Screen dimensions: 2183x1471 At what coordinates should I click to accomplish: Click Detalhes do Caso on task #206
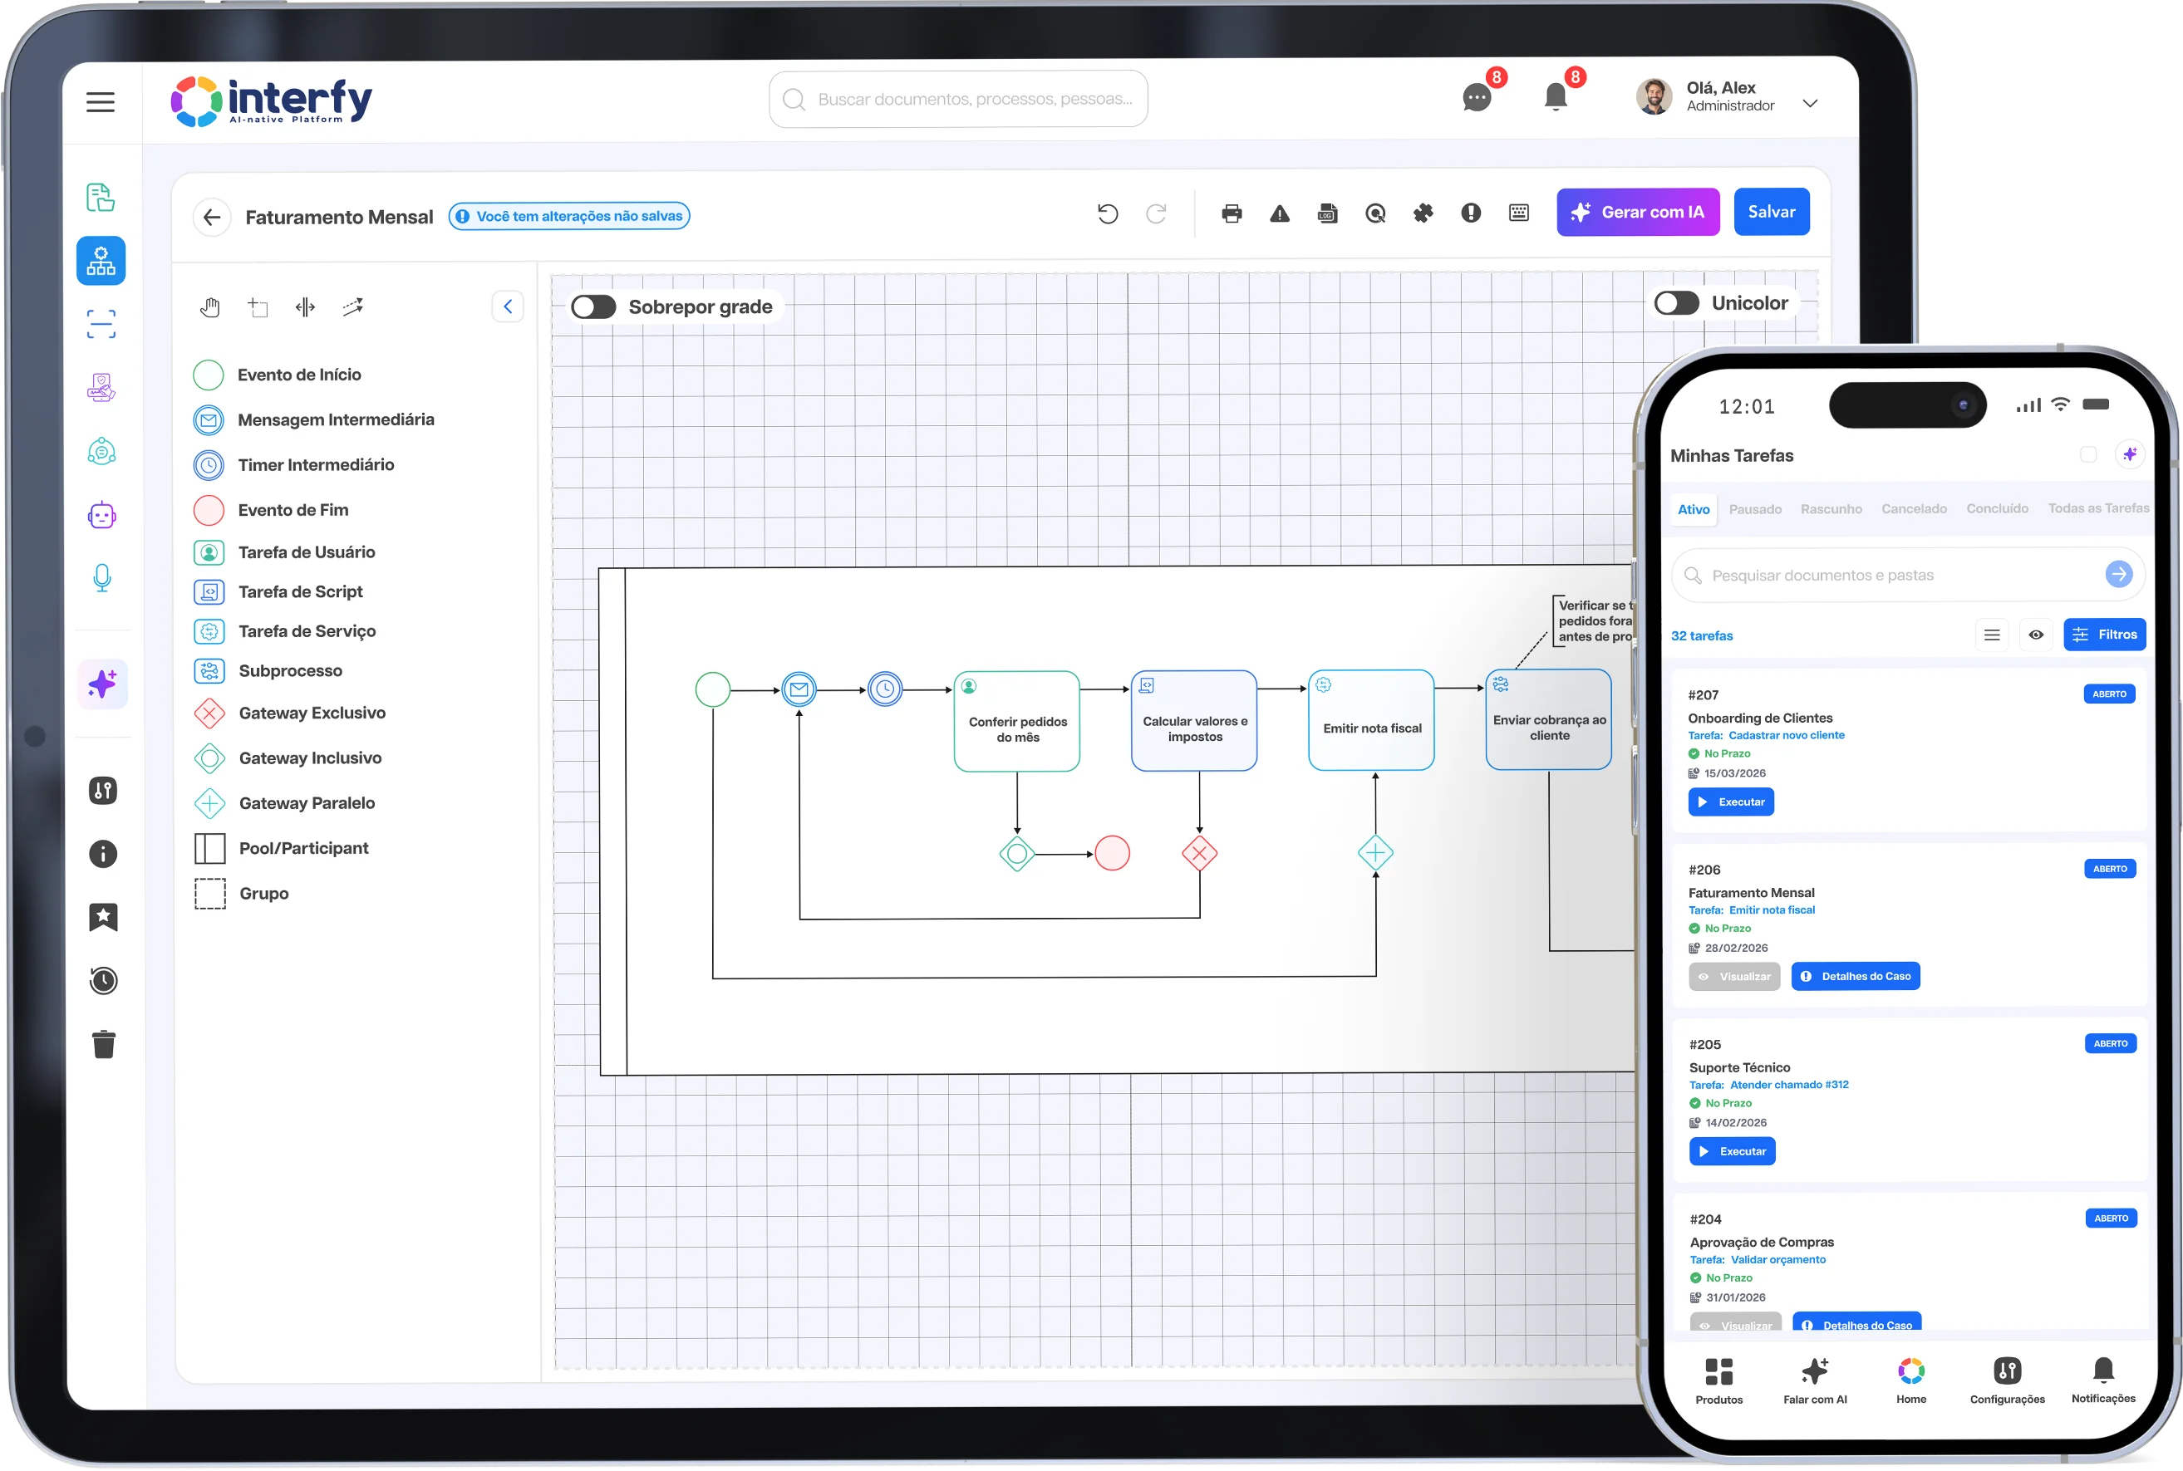[x=1856, y=977]
